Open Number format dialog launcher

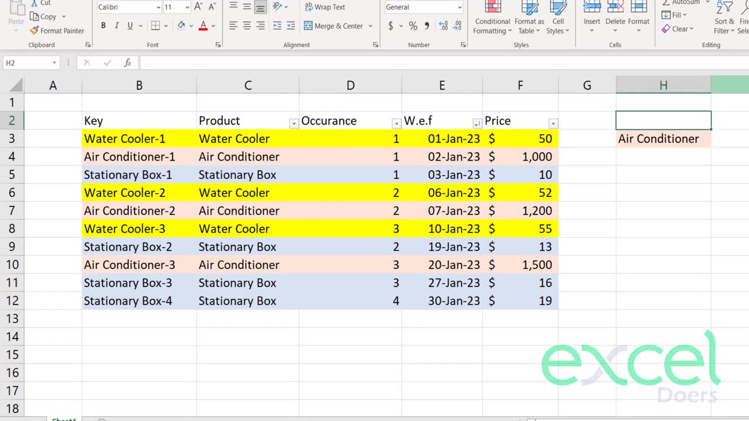coord(463,44)
